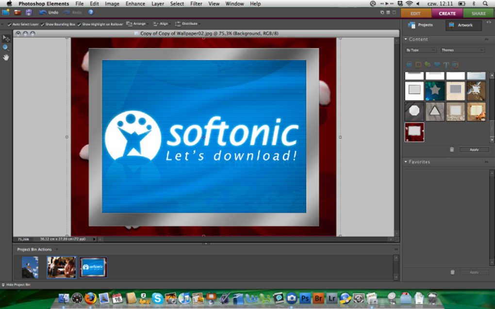The image size is (495, 309).
Task: Select the white background gray frame thumbnail
Action: (x=414, y=91)
